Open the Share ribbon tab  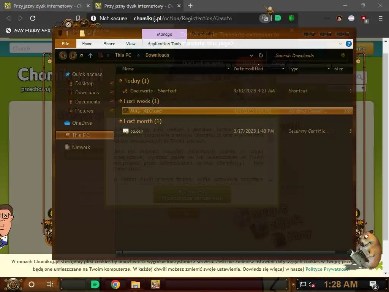[109, 44]
